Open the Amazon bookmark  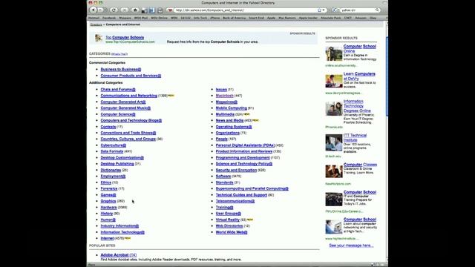(x=361, y=18)
